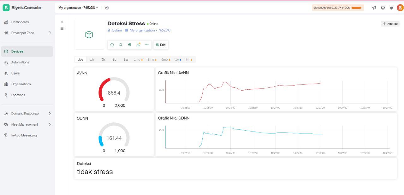
Task: Click the bug report icon
Action: (x=391, y=8)
